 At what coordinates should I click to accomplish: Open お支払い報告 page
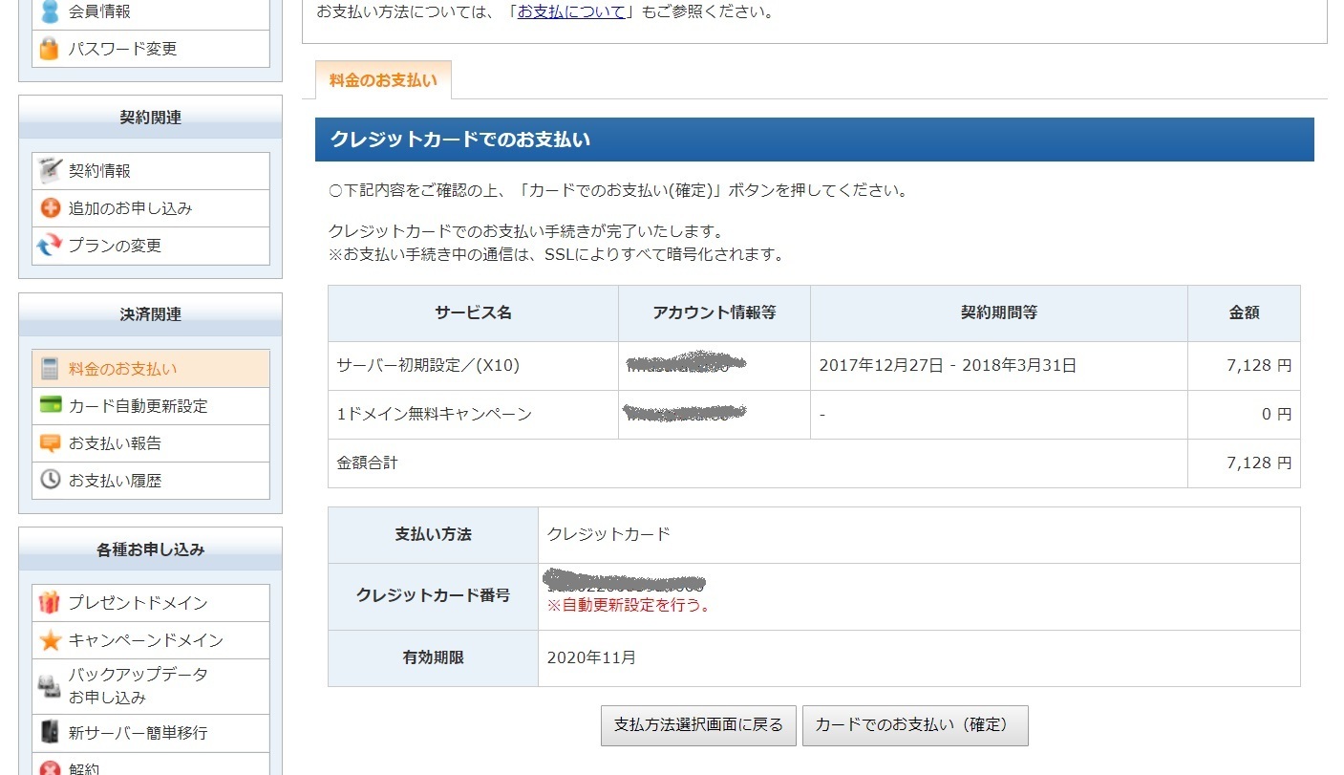pos(151,443)
